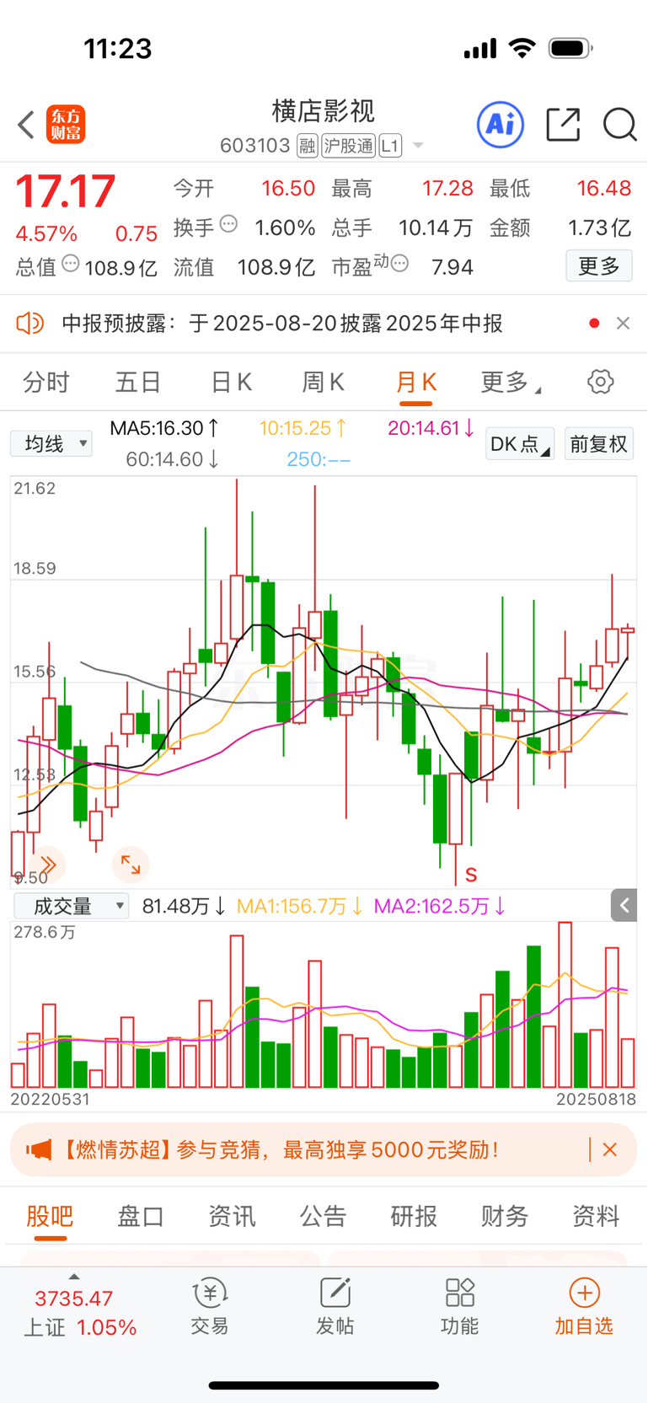Open the 更多 chart period dropdown
Image resolution: width=648 pixels, height=1403 pixels.
[x=511, y=383]
